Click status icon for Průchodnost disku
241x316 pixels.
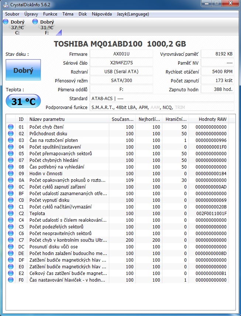pos(11,133)
